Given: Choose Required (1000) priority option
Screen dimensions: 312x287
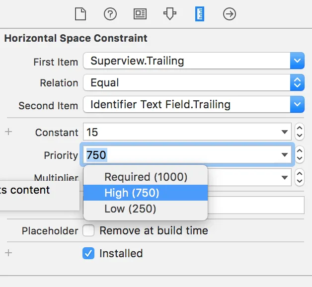Looking at the screenshot, I should [x=146, y=177].
